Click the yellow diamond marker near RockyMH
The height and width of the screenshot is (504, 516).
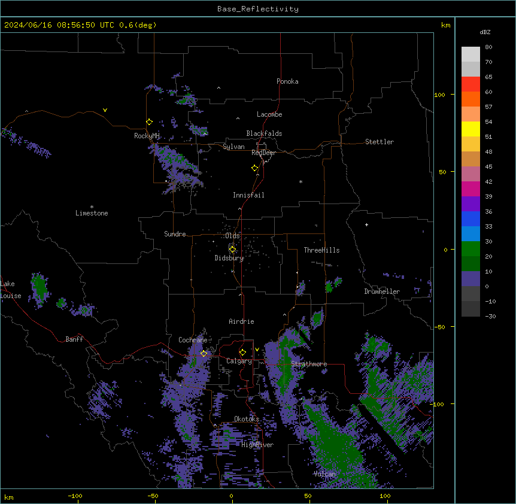click(x=150, y=122)
